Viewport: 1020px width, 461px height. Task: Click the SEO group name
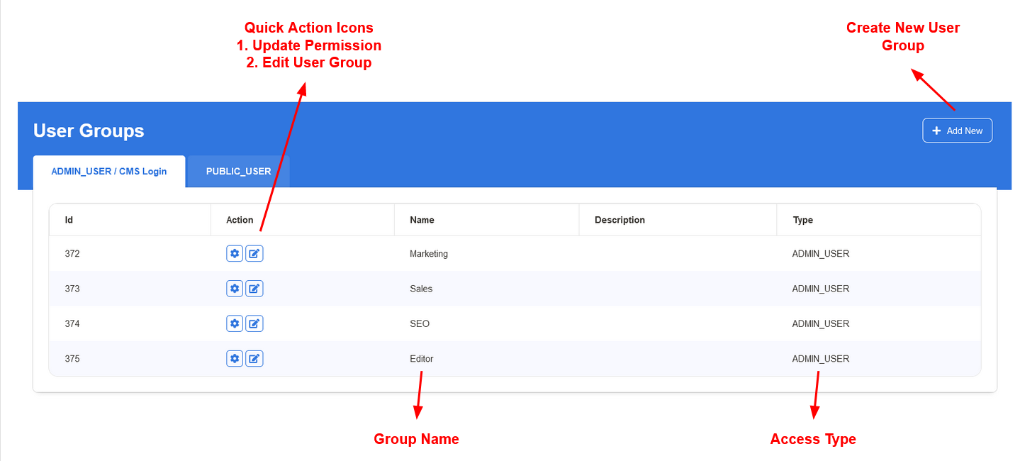[x=420, y=323]
